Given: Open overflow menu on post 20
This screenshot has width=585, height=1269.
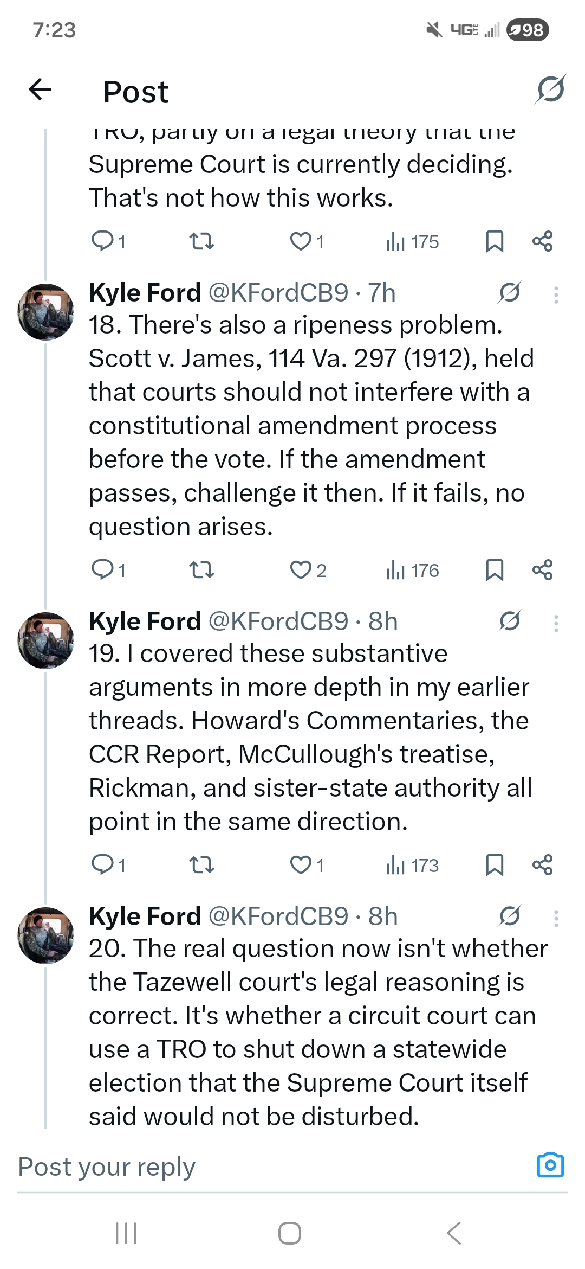Looking at the screenshot, I should coord(556,918).
